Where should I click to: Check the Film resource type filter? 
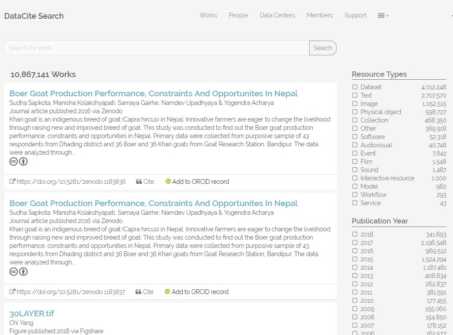[x=355, y=161]
